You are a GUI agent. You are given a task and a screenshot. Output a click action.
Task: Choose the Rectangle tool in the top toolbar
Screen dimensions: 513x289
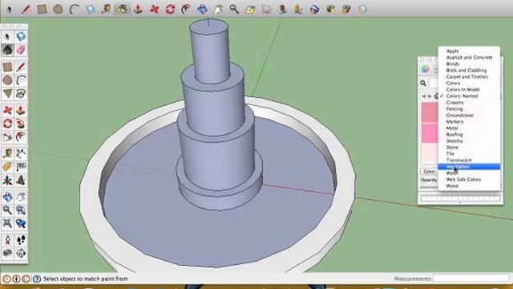pos(42,9)
